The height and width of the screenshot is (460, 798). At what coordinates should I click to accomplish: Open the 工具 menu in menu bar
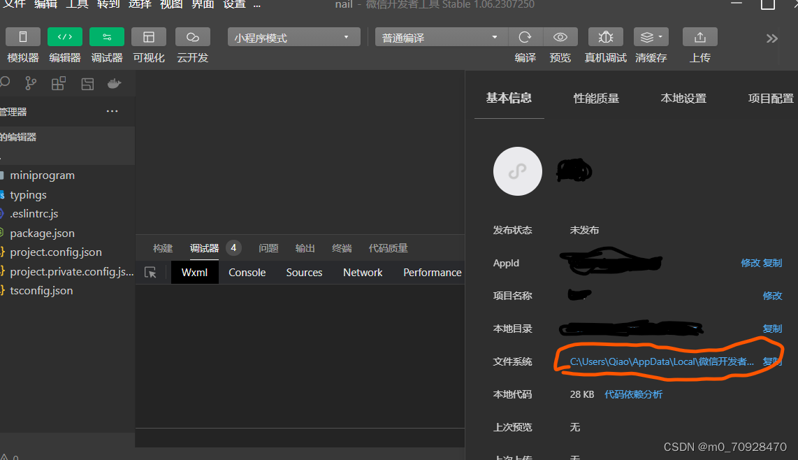coord(77,4)
